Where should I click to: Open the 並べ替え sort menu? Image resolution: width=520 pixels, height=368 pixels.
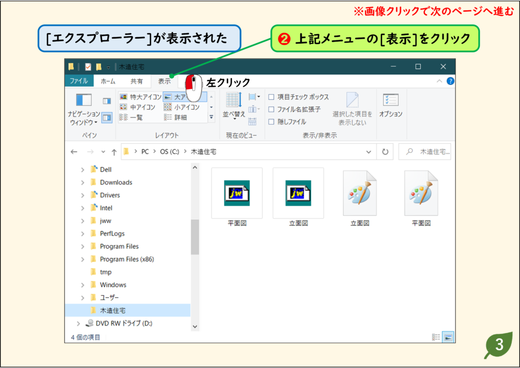point(234,106)
